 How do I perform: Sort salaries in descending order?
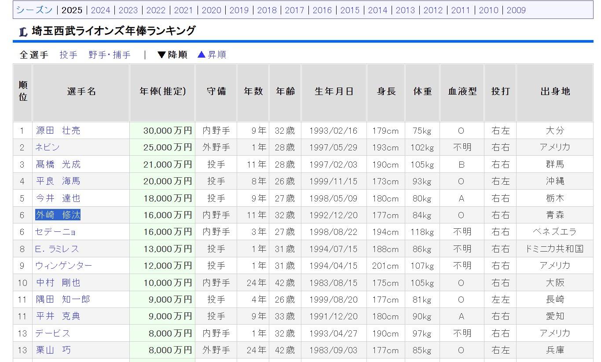(172, 55)
